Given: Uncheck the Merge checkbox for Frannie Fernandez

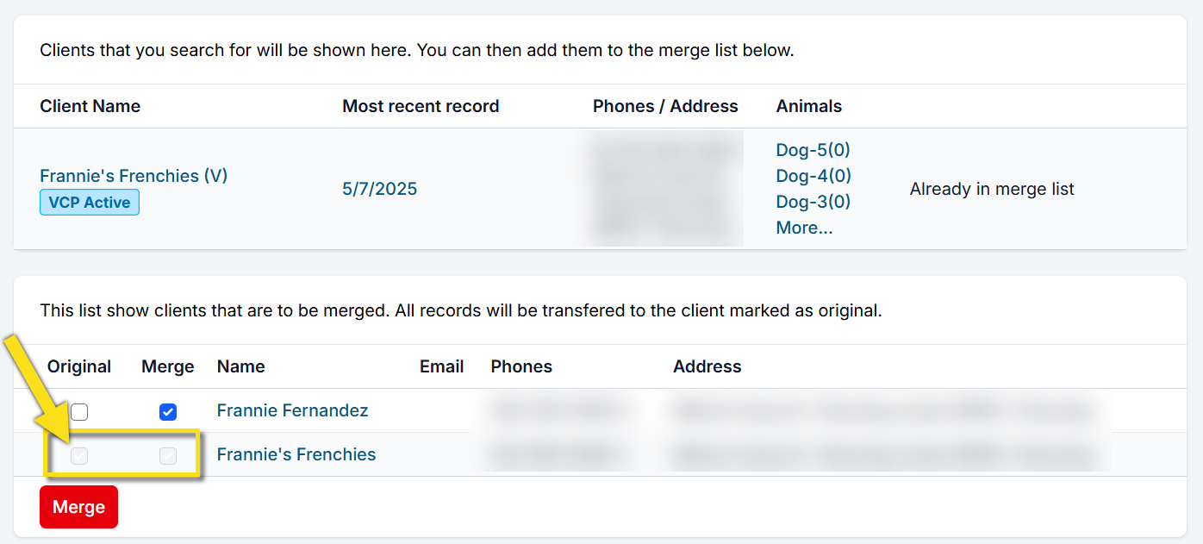Looking at the screenshot, I should 168,412.
